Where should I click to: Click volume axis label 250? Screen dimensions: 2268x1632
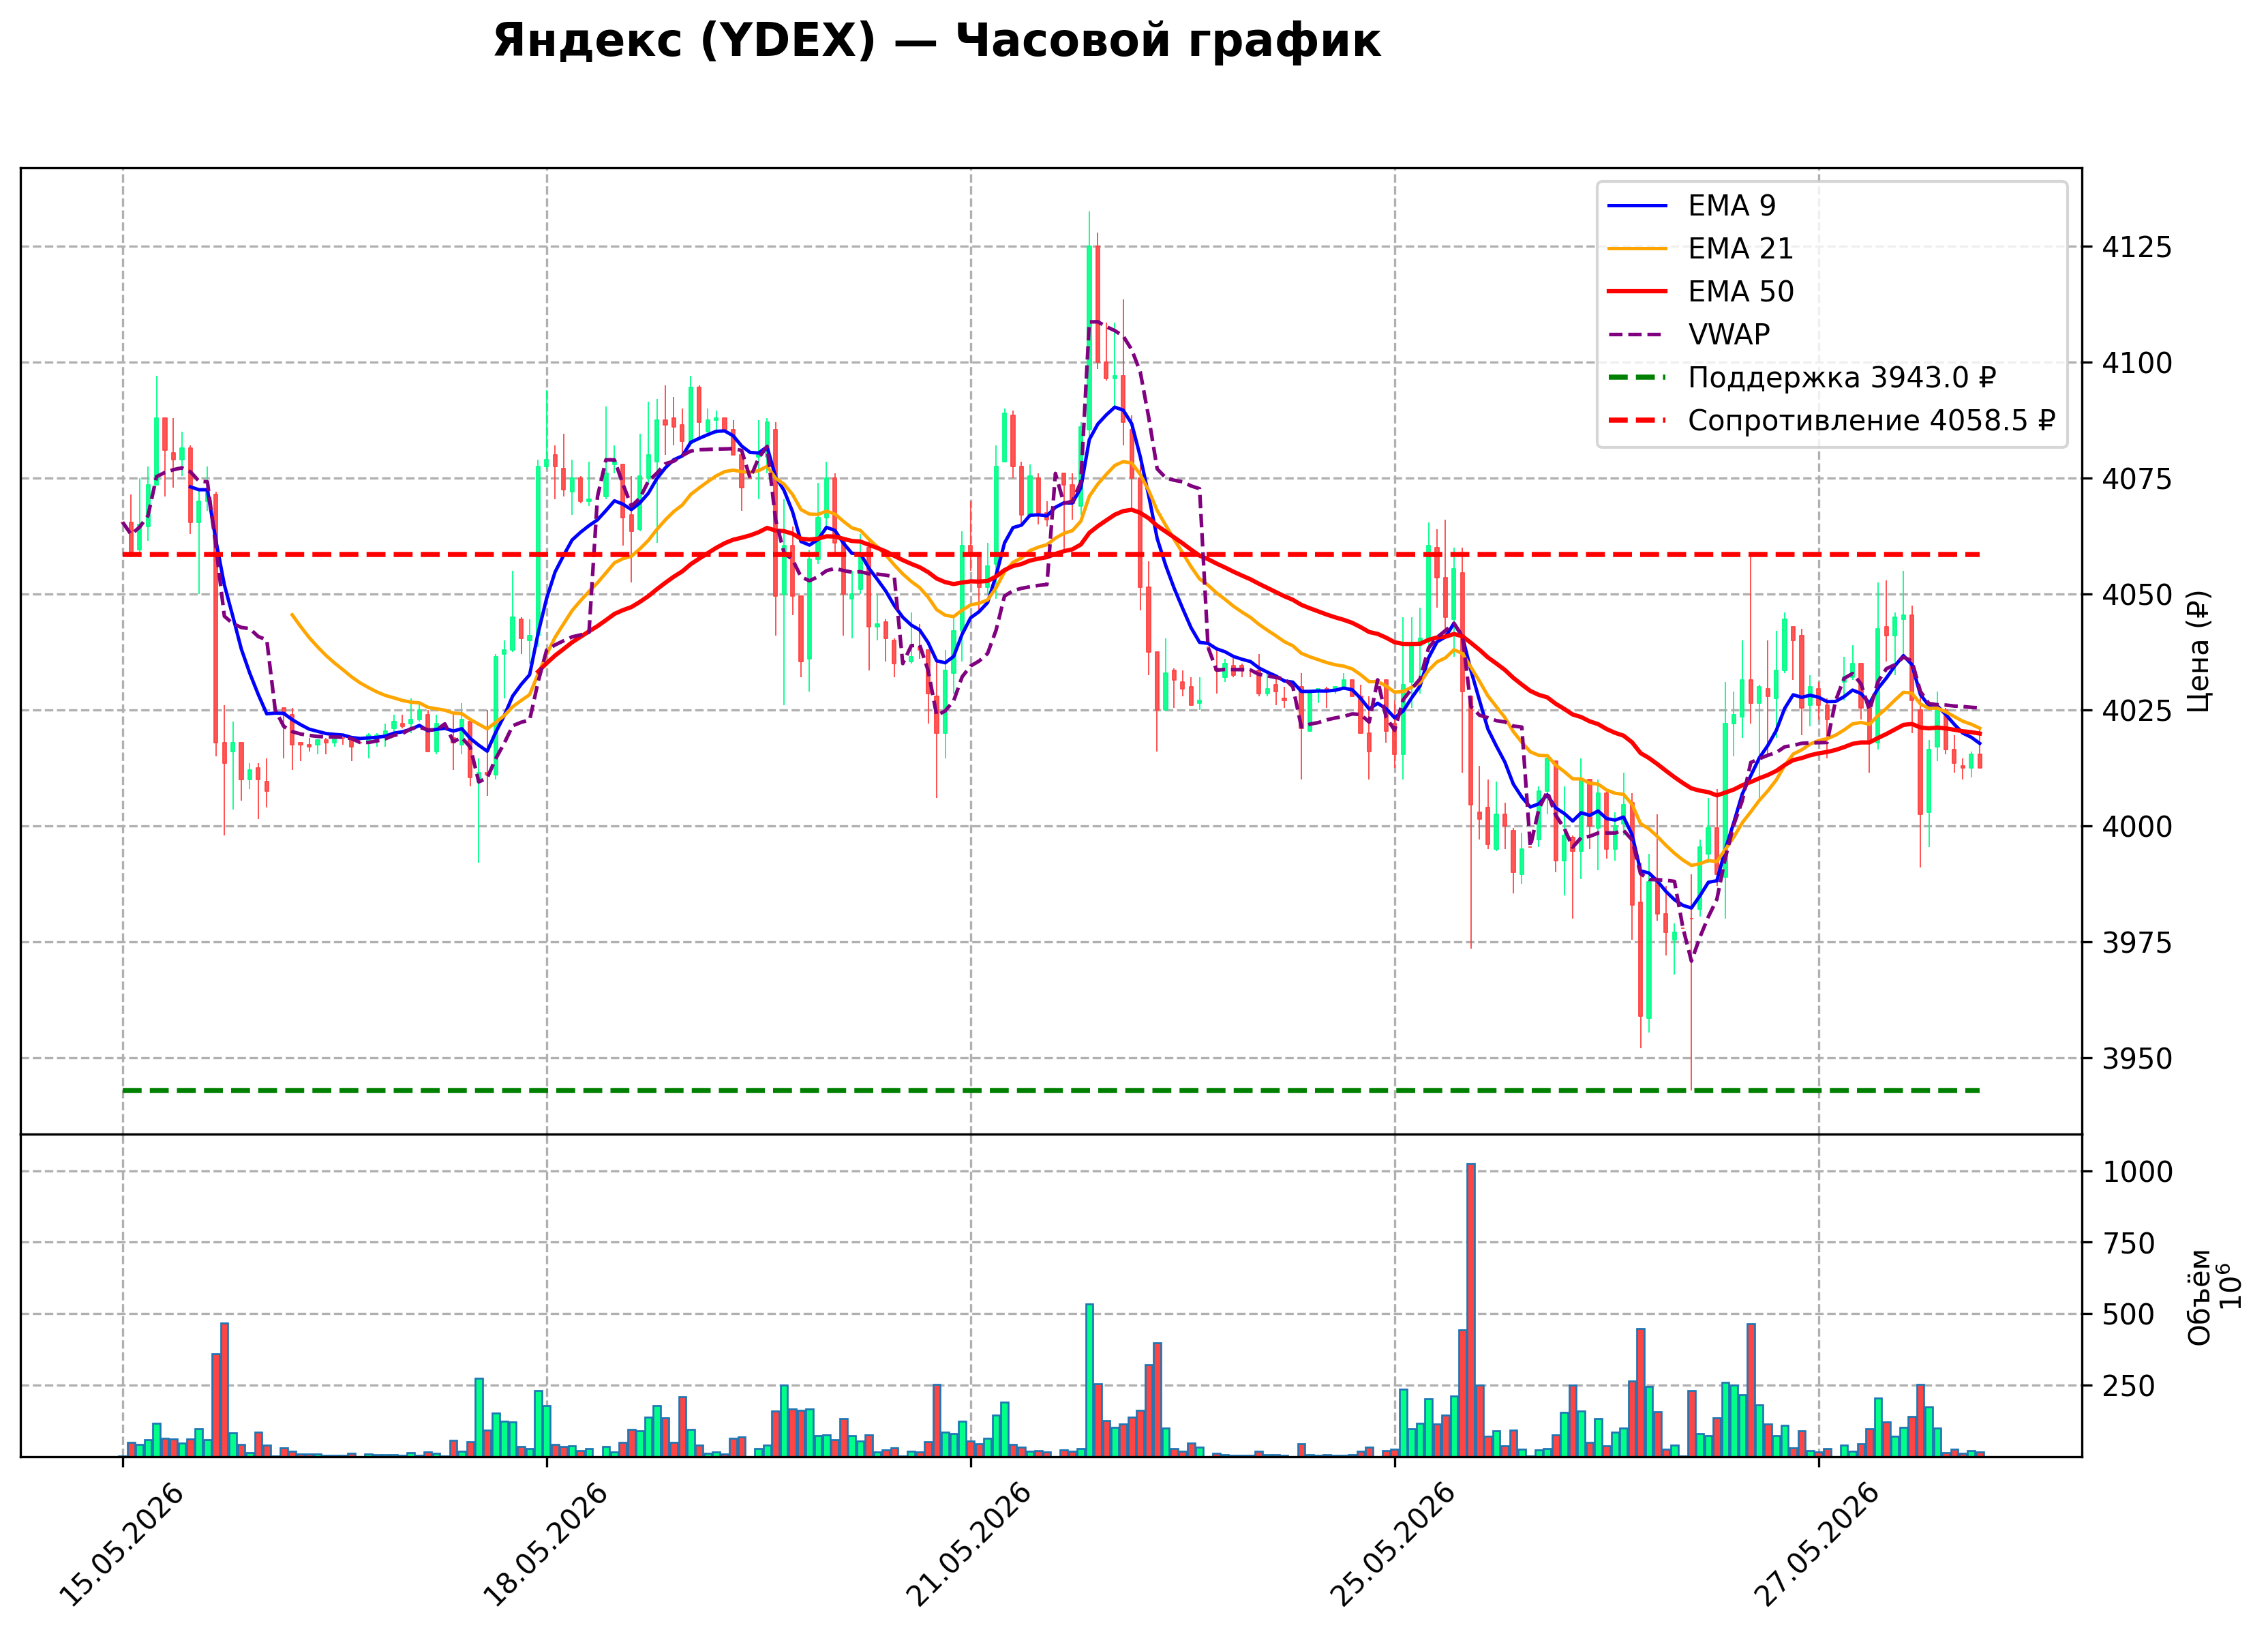point(2128,1387)
